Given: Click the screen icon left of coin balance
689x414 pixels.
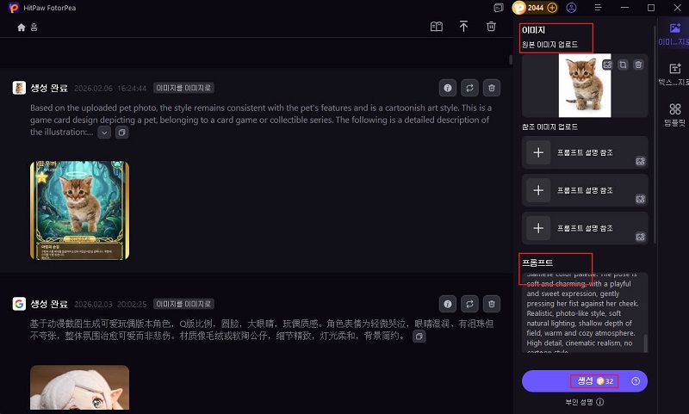Looking at the screenshot, I should (x=499, y=8).
